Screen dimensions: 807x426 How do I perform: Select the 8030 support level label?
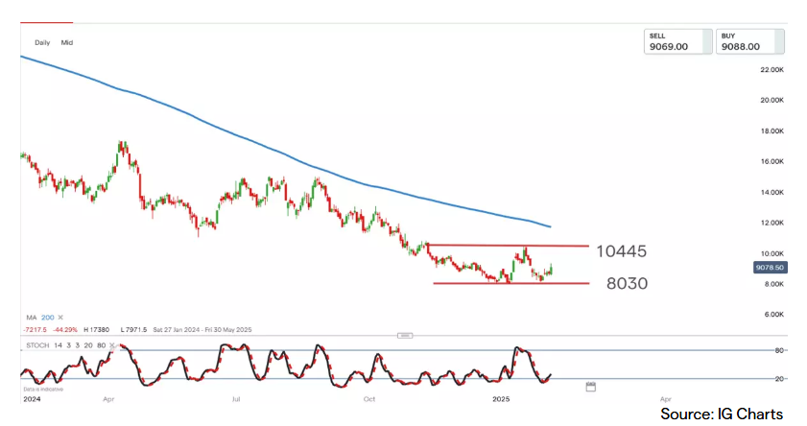[x=627, y=283]
